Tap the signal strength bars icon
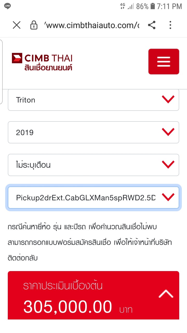This screenshot has width=187, height=333. (x=131, y=6)
